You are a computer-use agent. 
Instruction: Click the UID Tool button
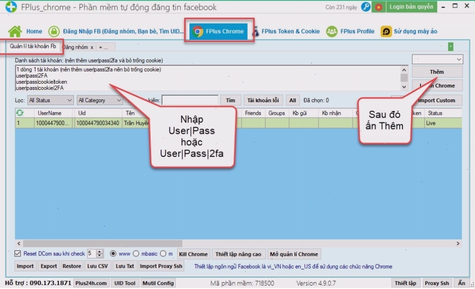125,283
